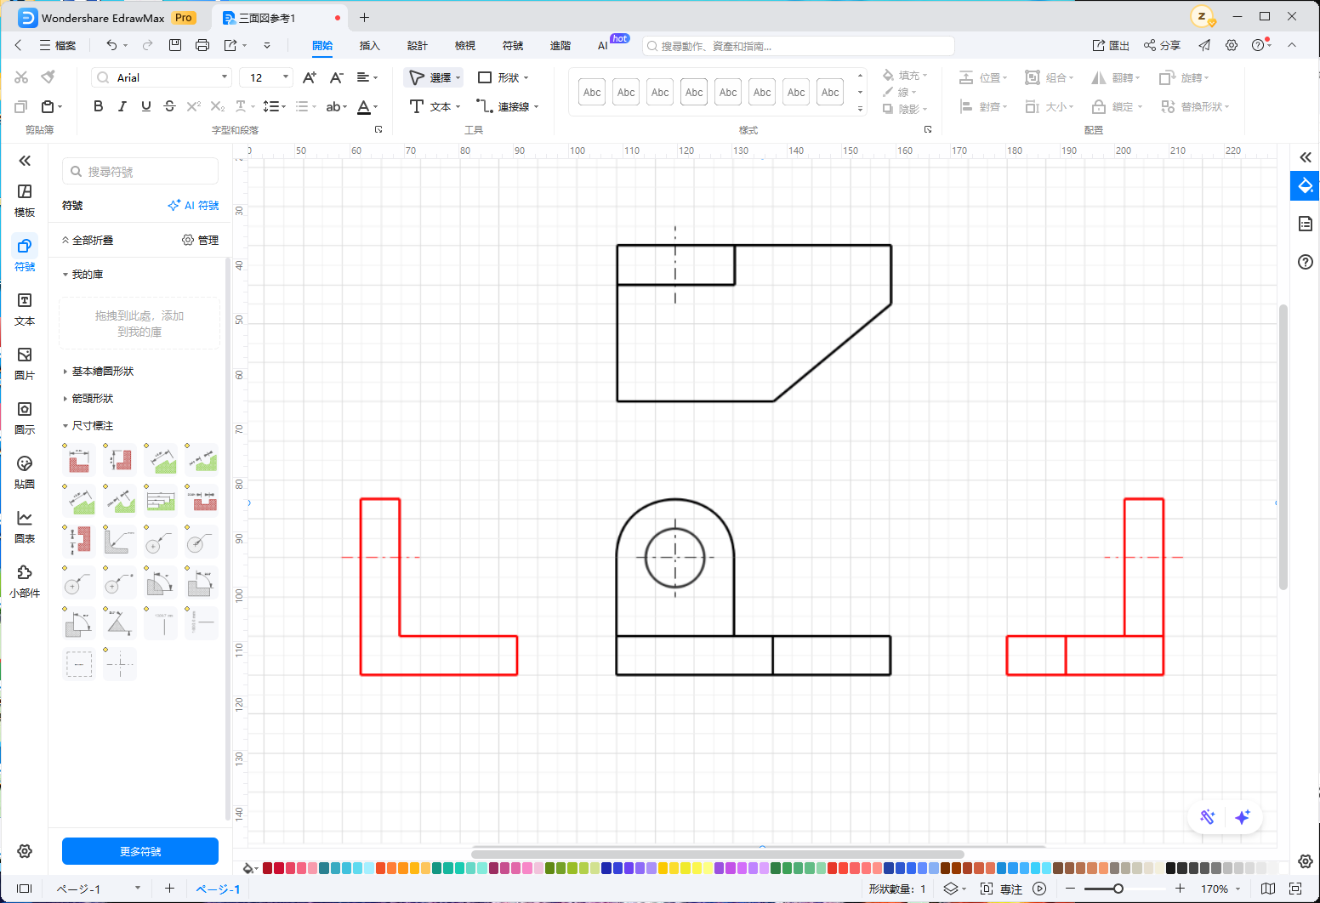Open the Templates sidebar panel
This screenshot has height=903, width=1320.
tap(25, 200)
